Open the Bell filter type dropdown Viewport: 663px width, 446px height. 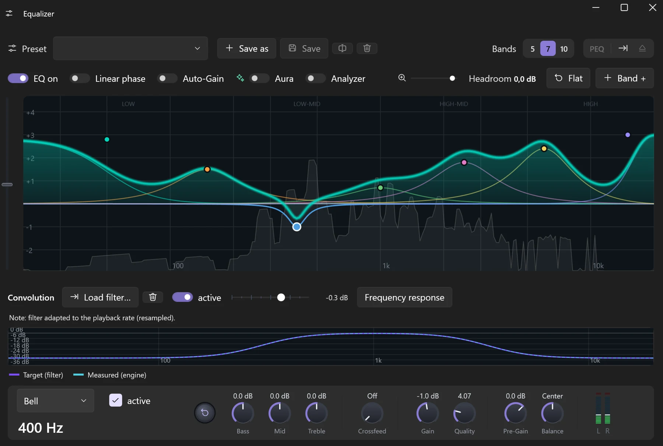(x=56, y=401)
